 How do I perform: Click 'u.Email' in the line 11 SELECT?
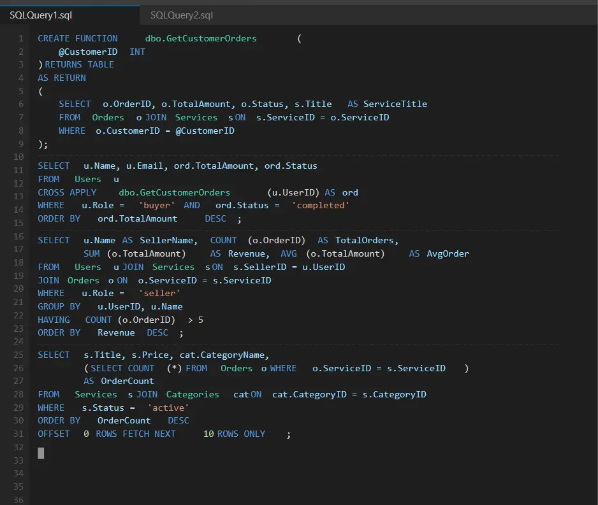tap(145, 166)
